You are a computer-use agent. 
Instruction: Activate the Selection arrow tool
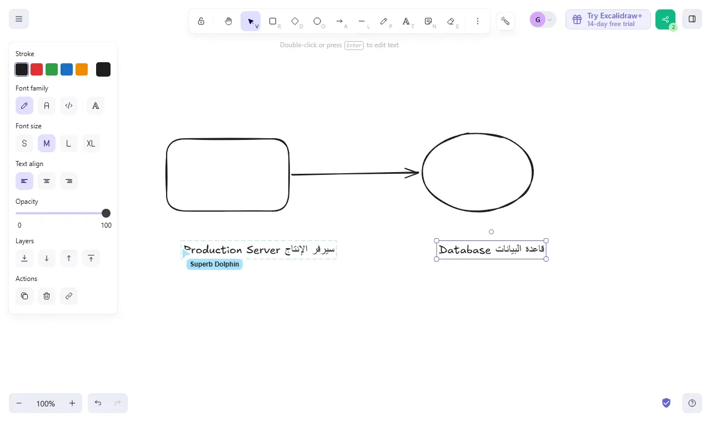coord(251,21)
